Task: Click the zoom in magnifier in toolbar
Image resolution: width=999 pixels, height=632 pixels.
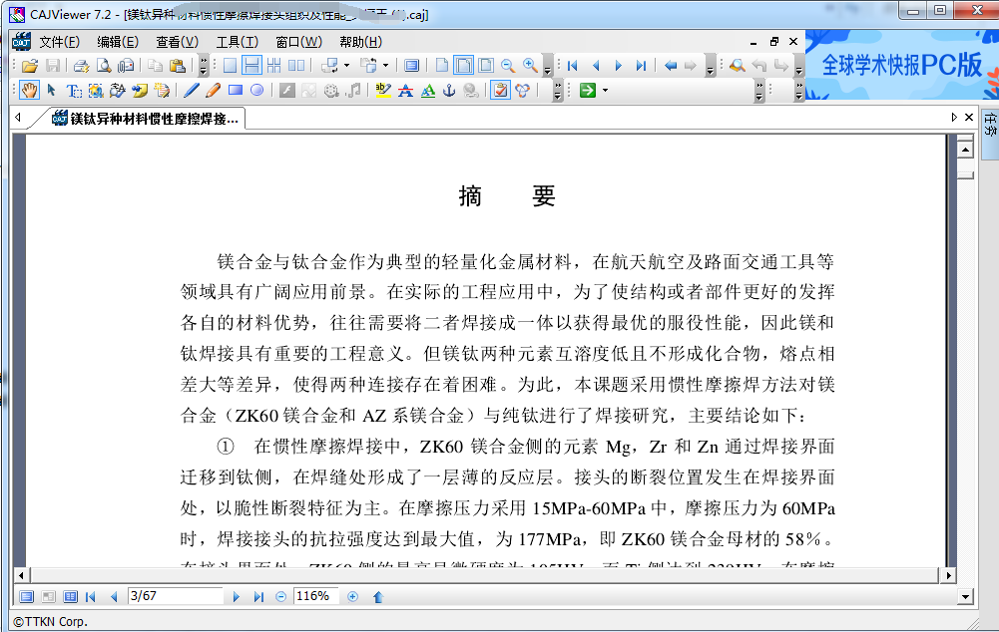Action: coord(530,66)
